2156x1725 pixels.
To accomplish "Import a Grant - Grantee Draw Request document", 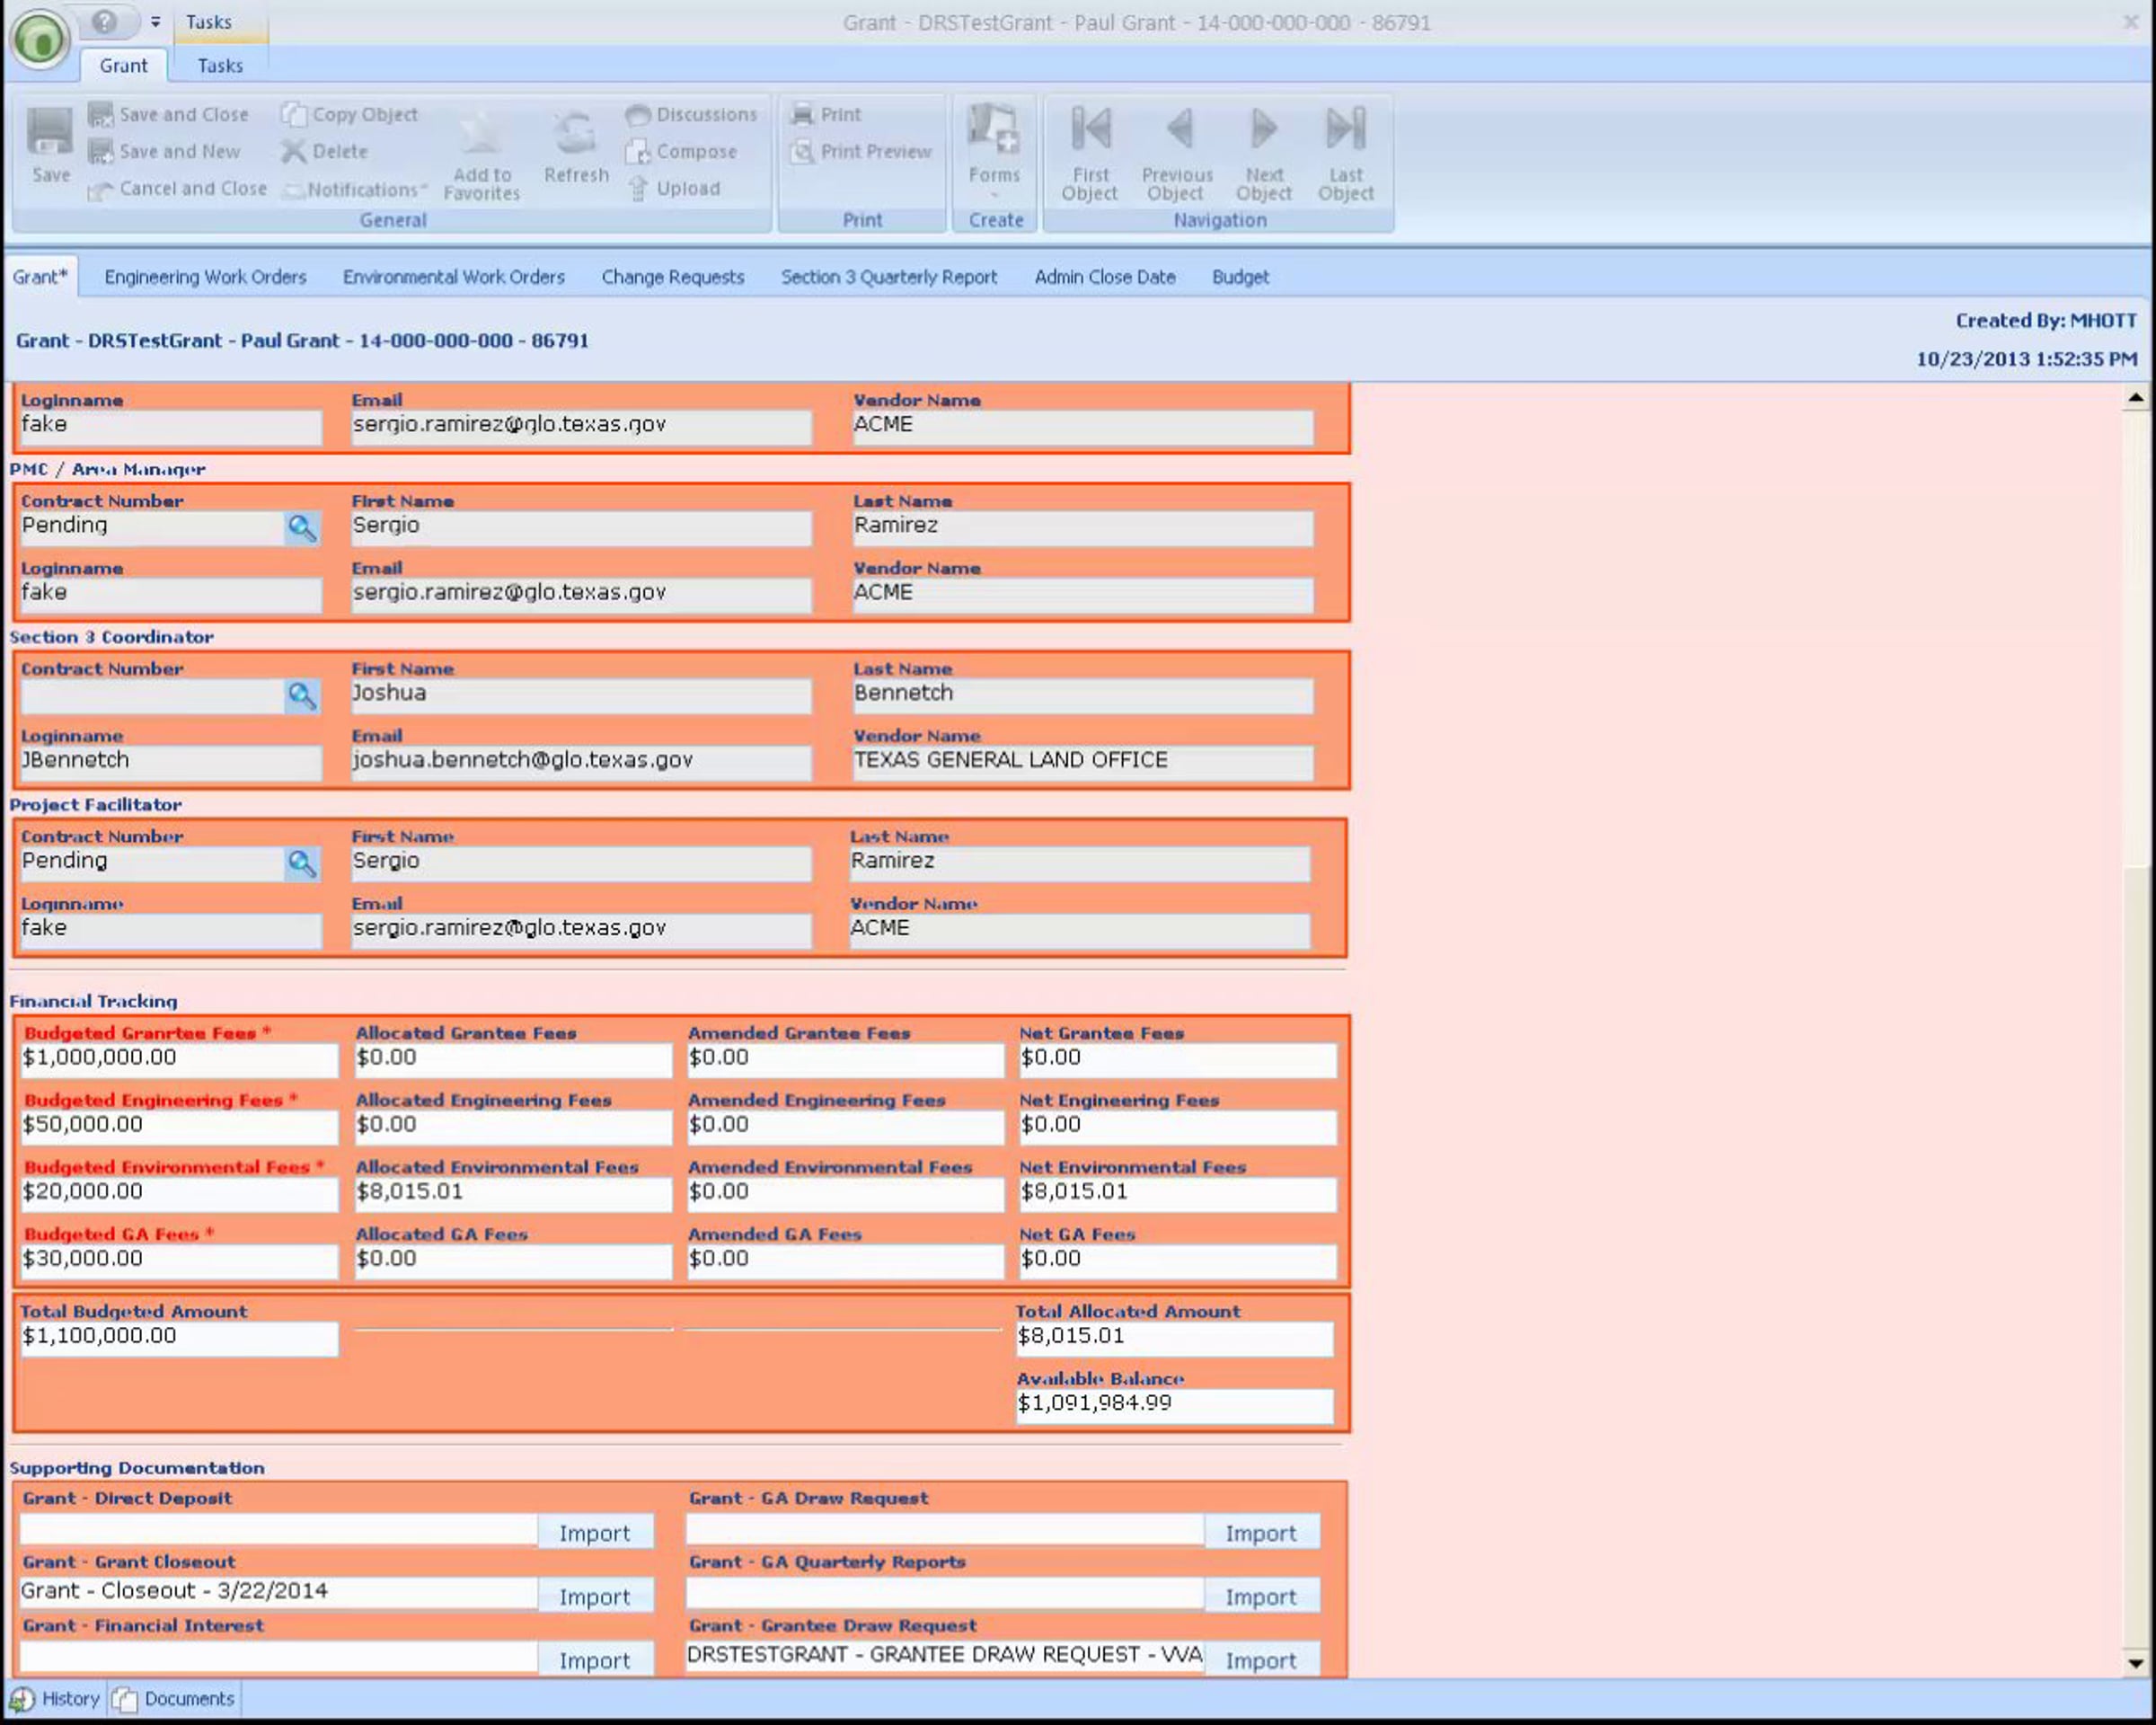I will (x=1261, y=1660).
